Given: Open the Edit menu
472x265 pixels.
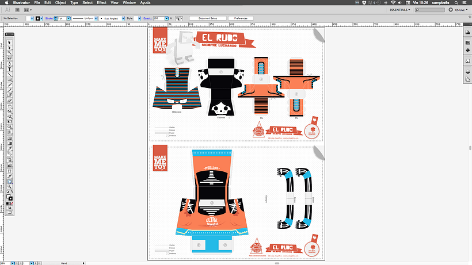Looking at the screenshot, I should (48, 2).
